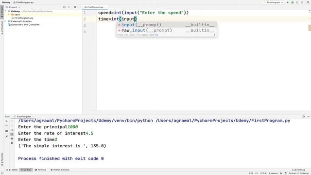
Task: Select the venv folder row
Action: pos(43,15)
